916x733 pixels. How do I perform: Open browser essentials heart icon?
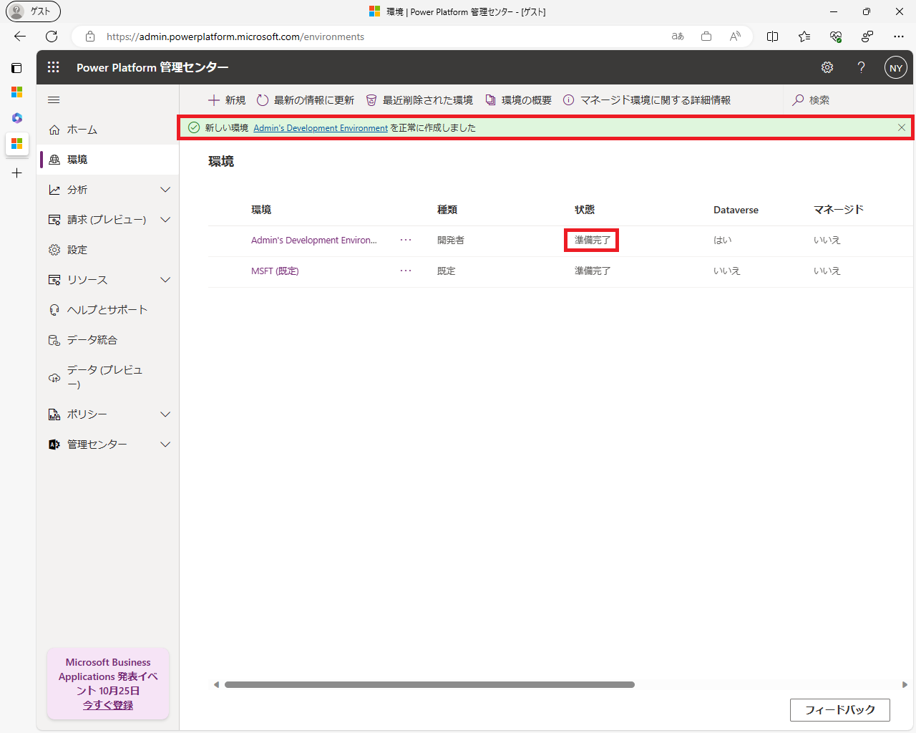coord(836,37)
